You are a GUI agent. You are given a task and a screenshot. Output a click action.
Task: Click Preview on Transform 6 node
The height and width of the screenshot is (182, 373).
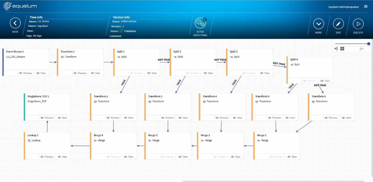(331, 118)
